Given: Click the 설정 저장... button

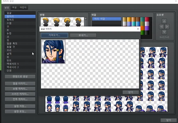Looking at the screenshot, I should pyautogui.click(x=20, y=106).
